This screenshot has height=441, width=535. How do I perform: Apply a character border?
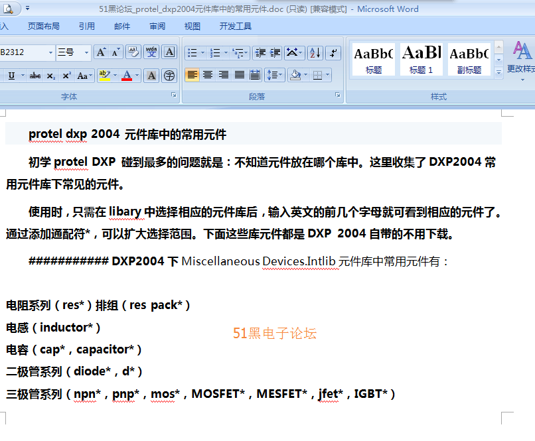tap(169, 52)
